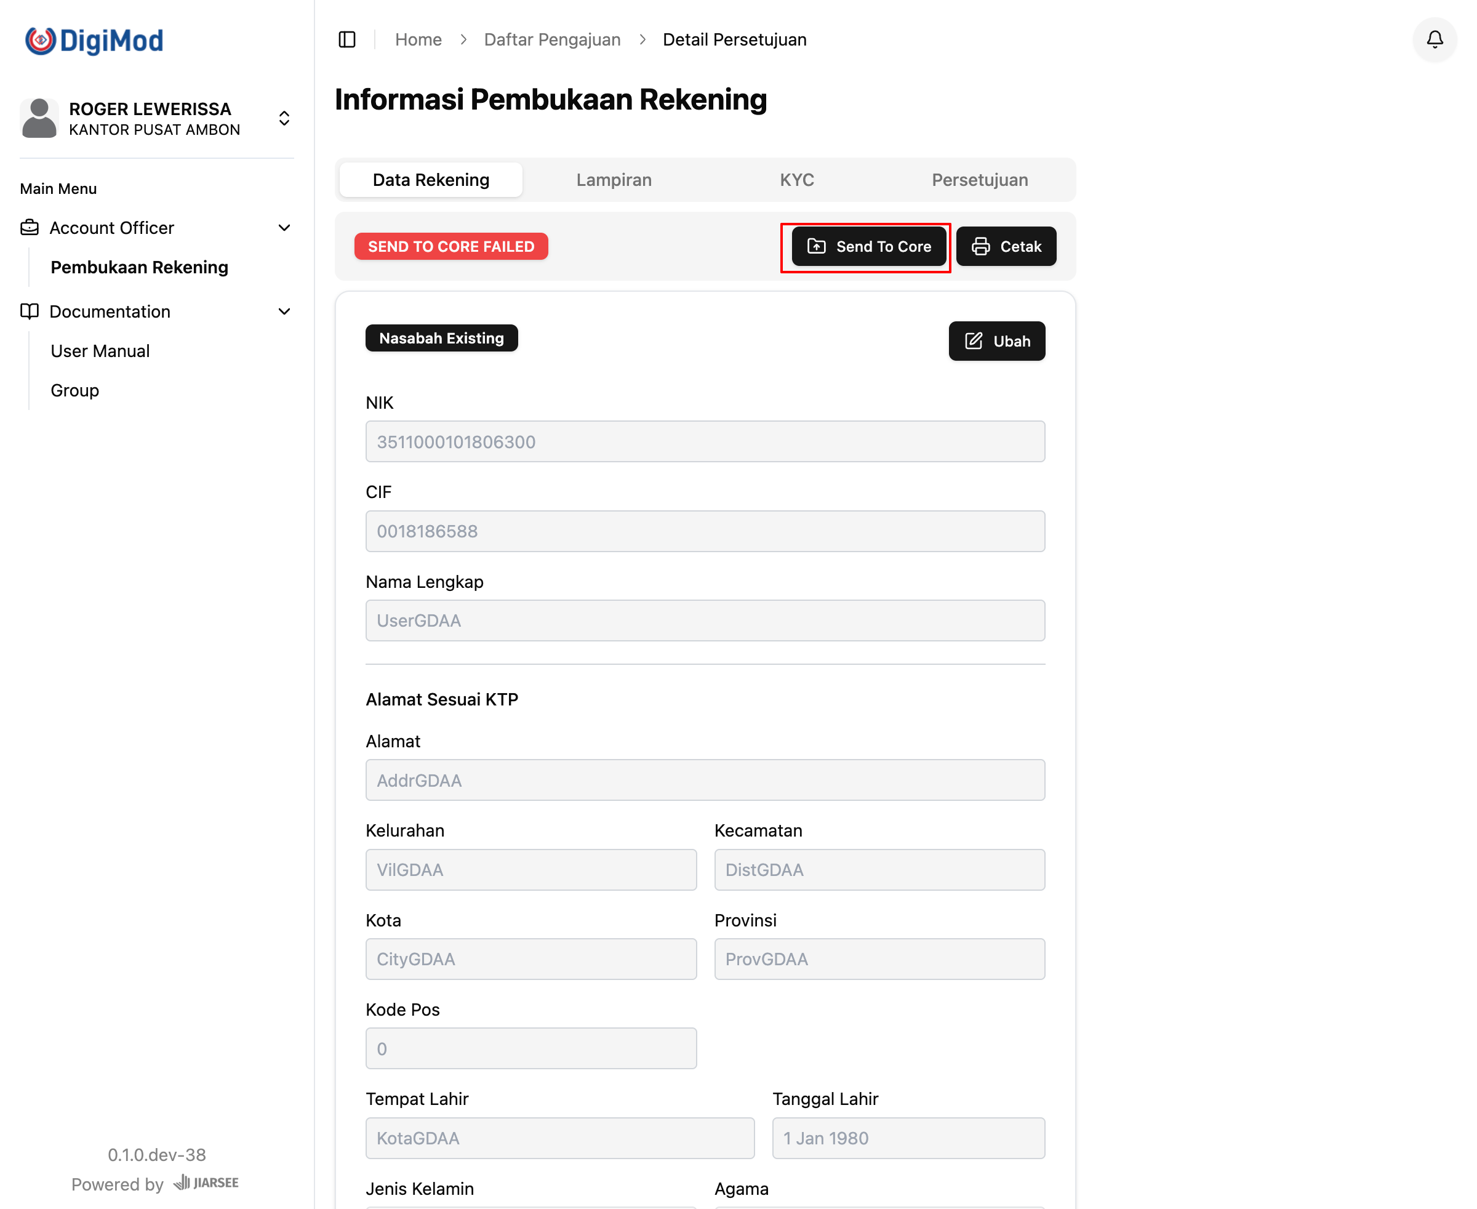This screenshot has width=1477, height=1209.
Task: Click the NIK input field
Action: [705, 441]
